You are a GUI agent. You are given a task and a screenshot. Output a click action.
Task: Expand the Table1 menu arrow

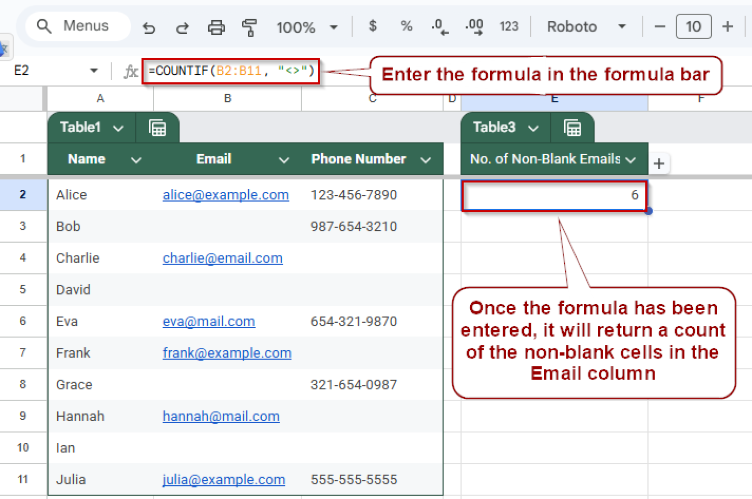click(x=118, y=128)
